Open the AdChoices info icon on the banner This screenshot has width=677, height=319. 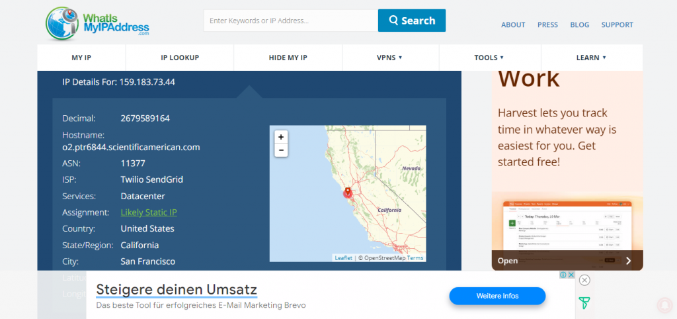(563, 275)
